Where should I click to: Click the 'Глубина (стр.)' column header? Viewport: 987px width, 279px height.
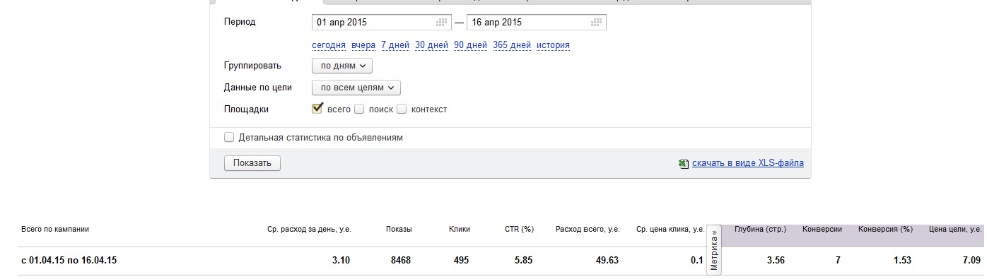(x=760, y=230)
